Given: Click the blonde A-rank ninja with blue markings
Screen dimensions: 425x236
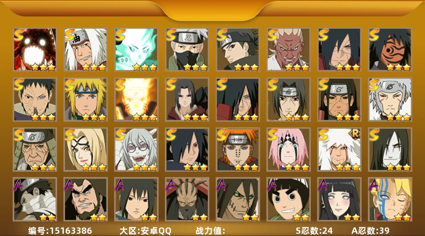Looking at the screenshot, I should (390, 199).
